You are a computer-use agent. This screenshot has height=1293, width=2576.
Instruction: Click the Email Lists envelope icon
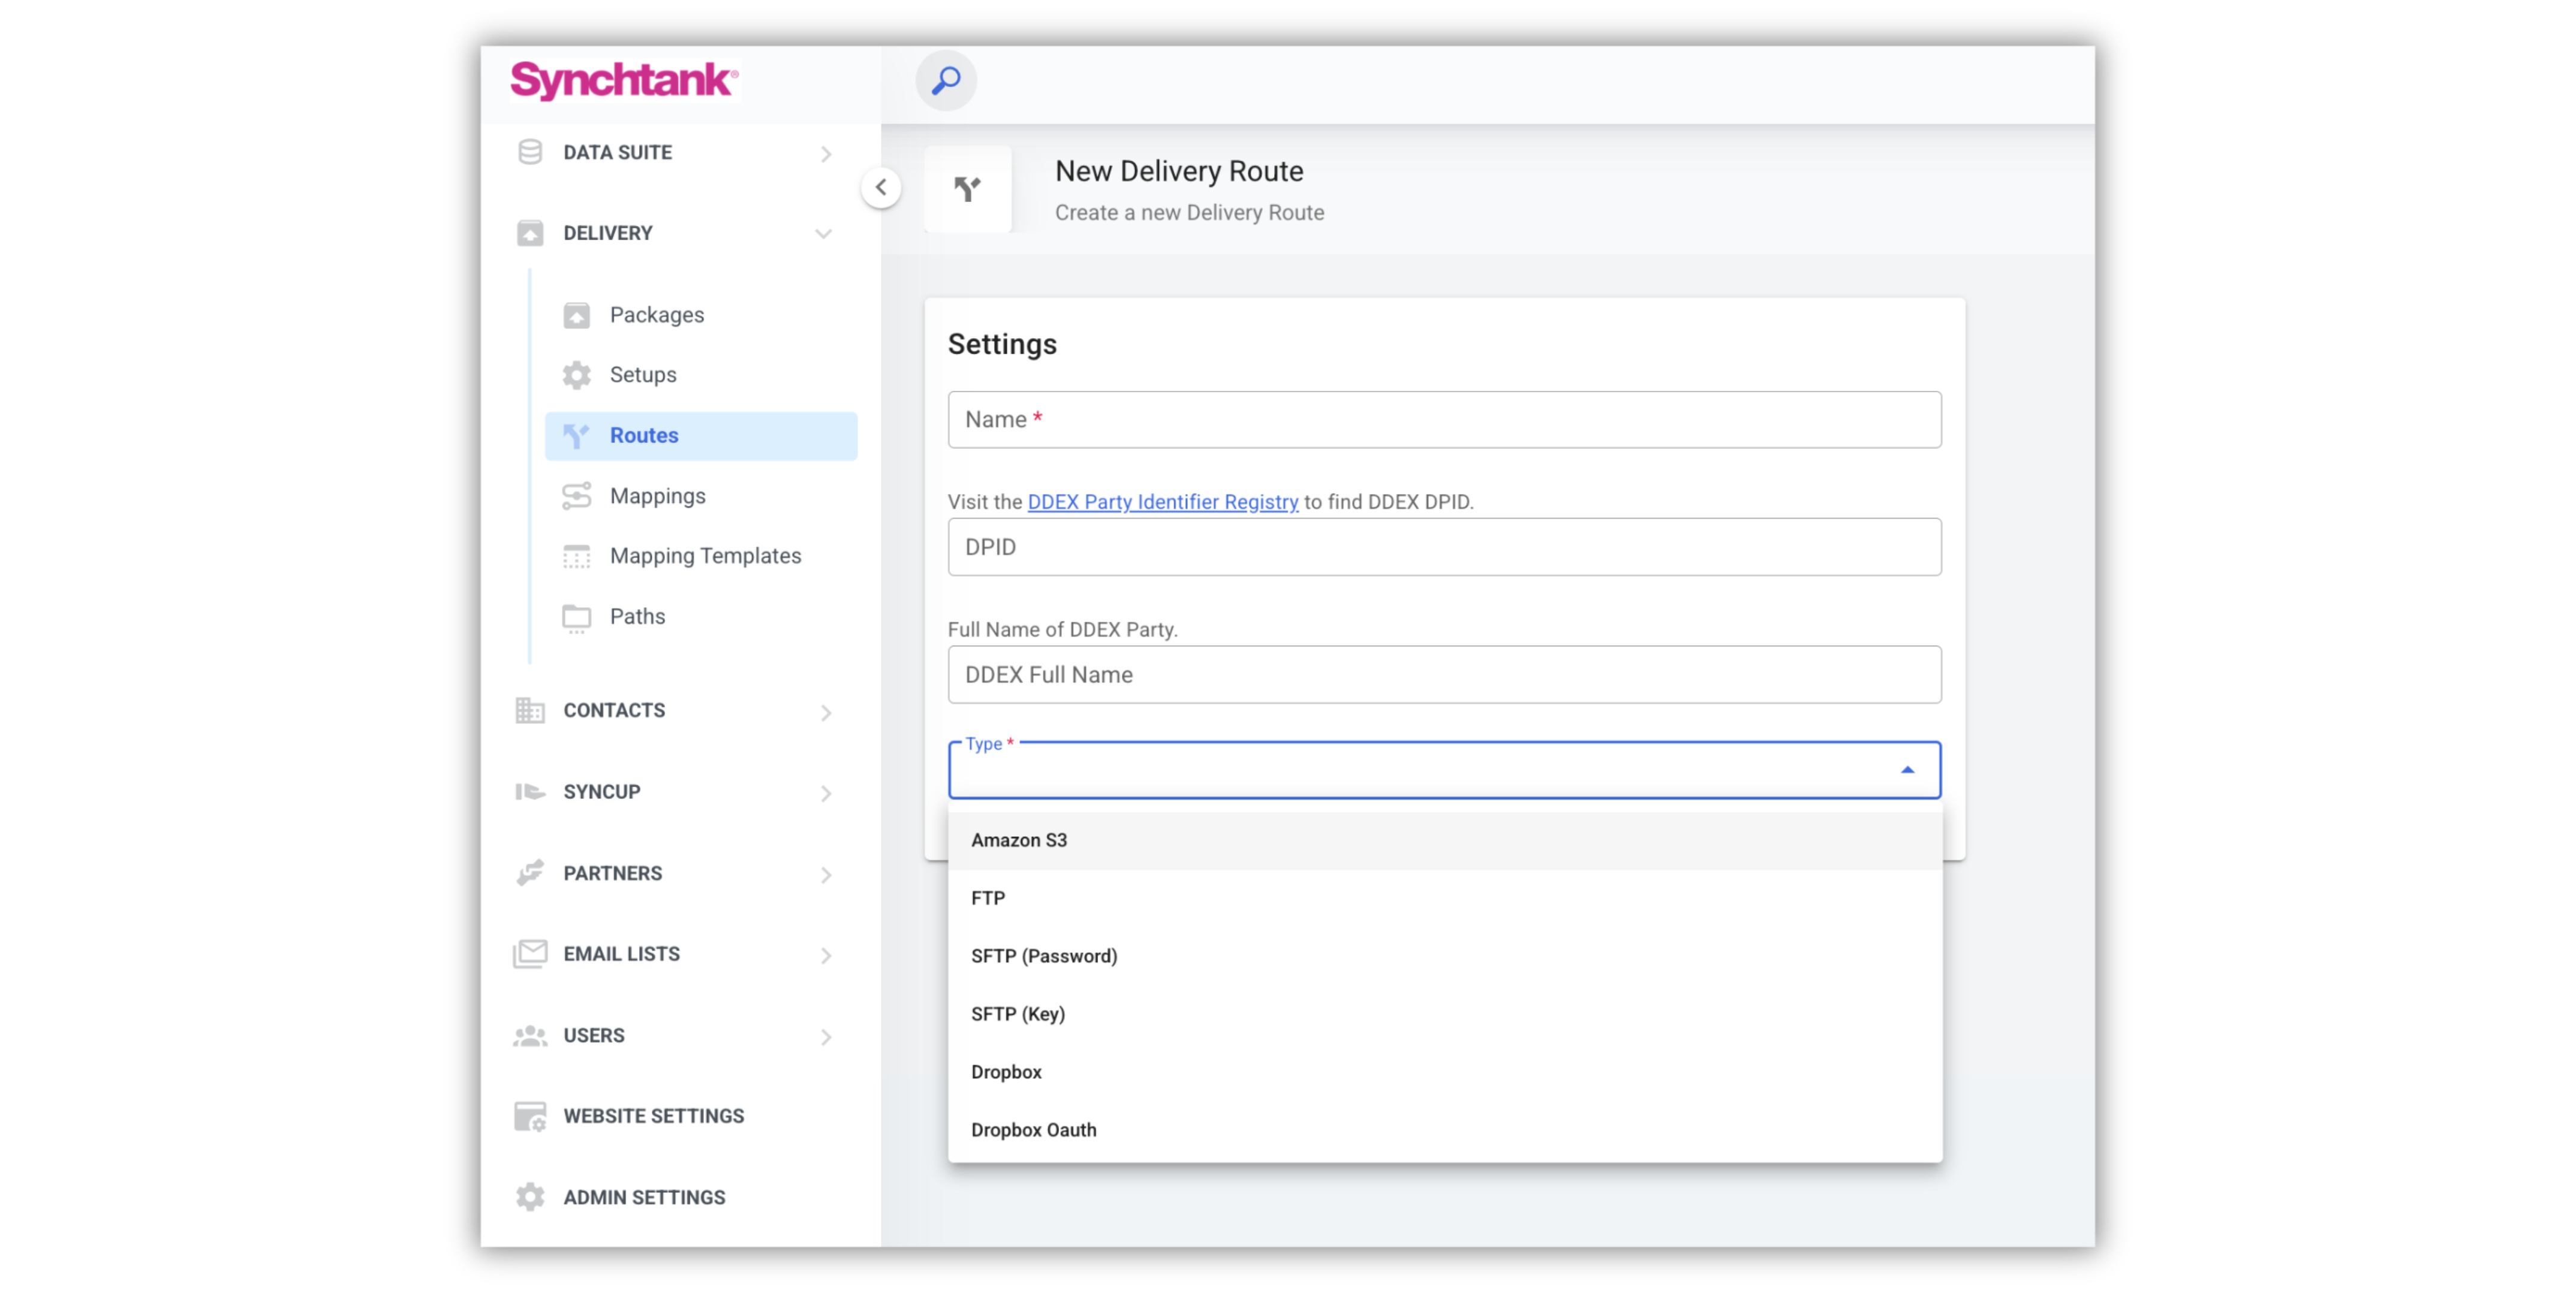(x=530, y=954)
